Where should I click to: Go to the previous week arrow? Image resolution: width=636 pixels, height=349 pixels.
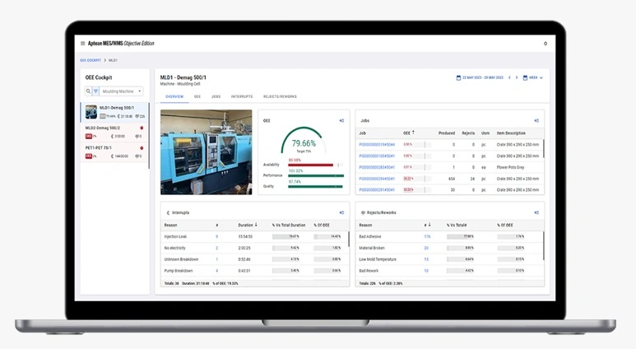coord(508,77)
